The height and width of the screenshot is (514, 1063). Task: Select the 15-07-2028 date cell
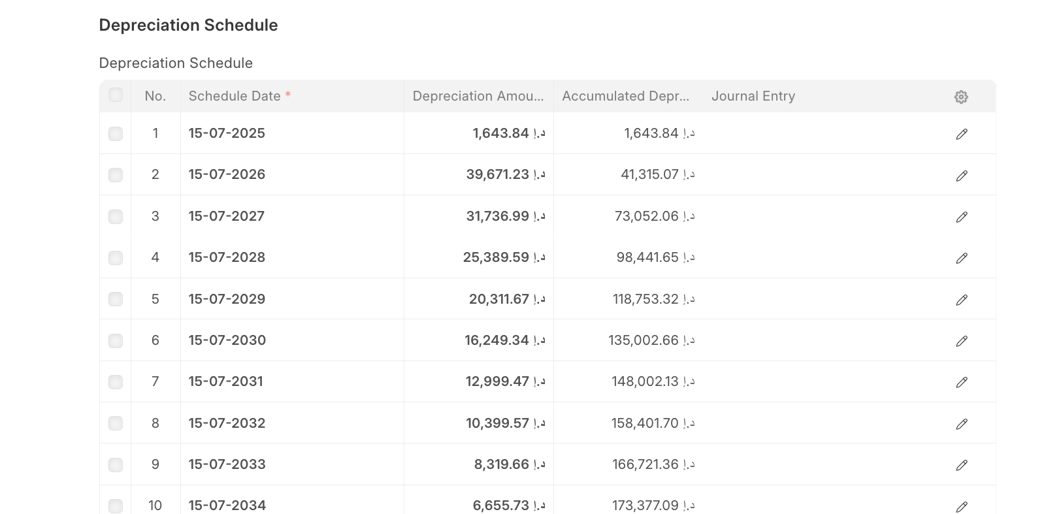[x=292, y=257]
